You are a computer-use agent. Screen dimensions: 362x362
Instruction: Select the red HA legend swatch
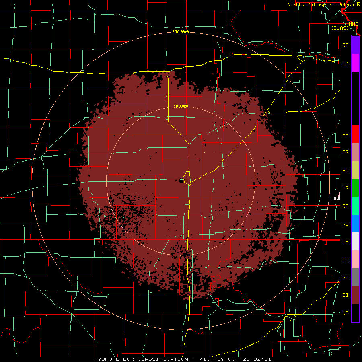[355, 134]
